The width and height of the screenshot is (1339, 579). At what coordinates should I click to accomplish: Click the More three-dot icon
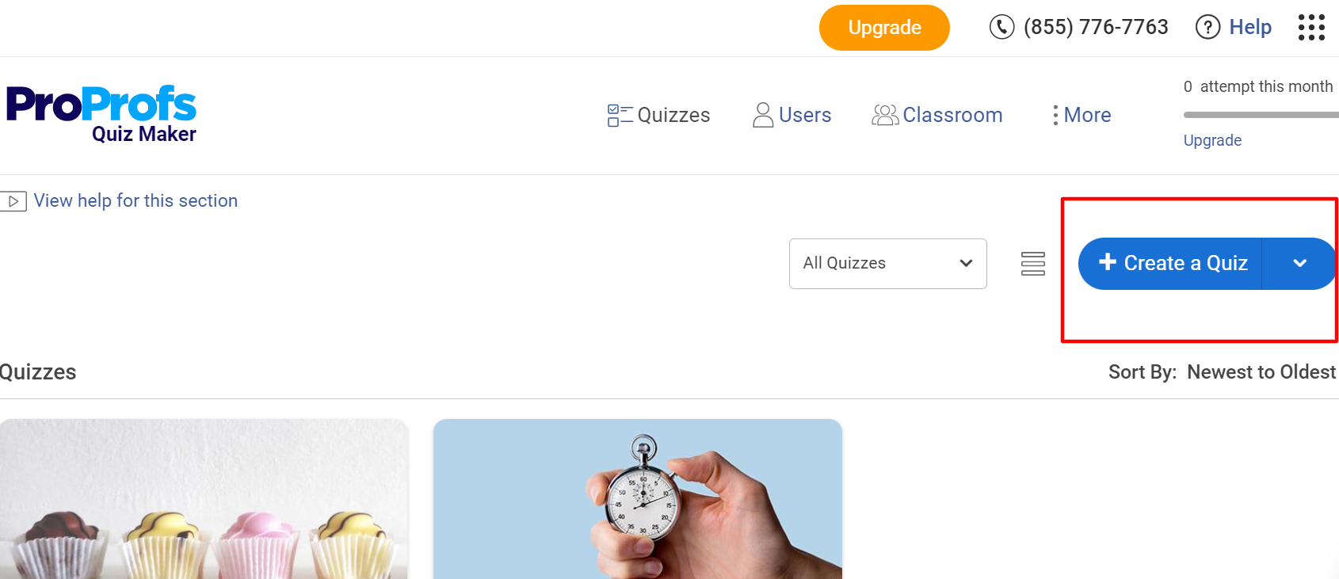[x=1055, y=116]
